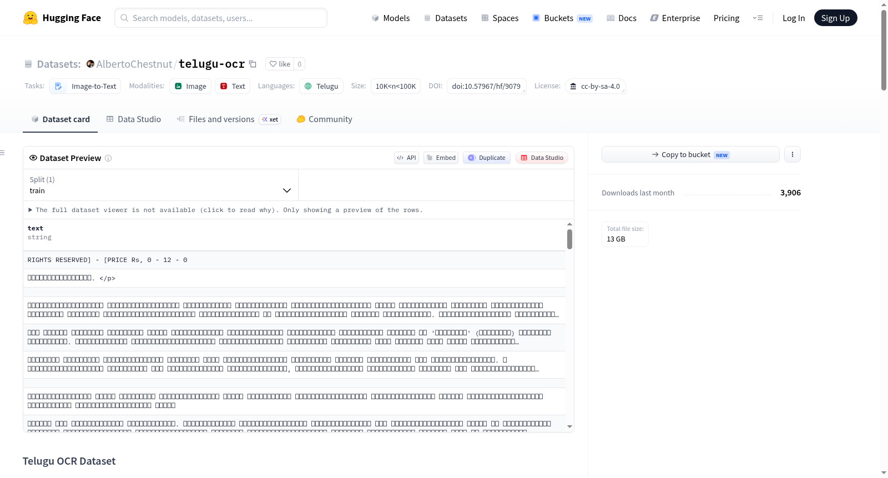Image resolution: width=888 pixels, height=478 pixels.
Task: Click the 13 GB total file size
Action: click(616, 239)
